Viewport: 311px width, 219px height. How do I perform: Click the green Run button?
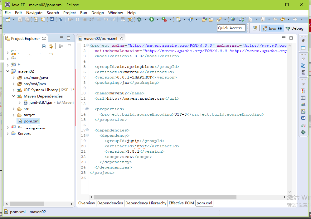coord(152,19)
